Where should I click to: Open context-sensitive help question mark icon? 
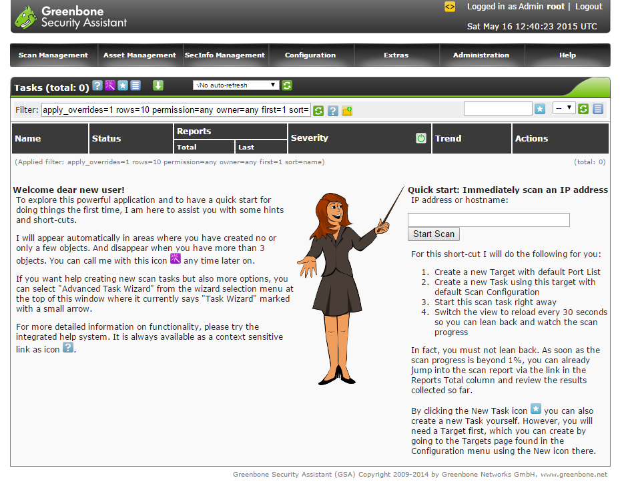(x=97, y=85)
